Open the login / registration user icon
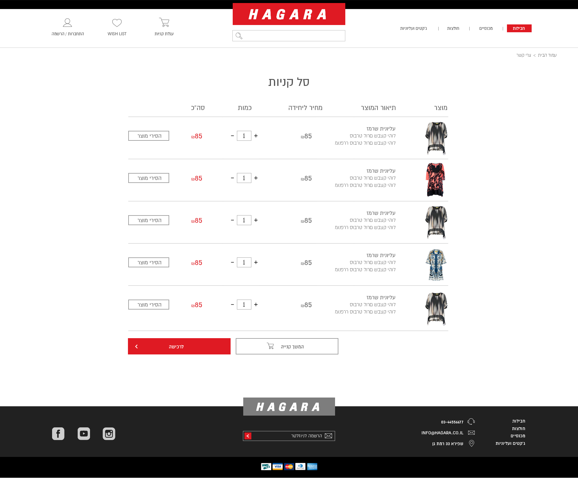578x478 pixels. point(67,23)
